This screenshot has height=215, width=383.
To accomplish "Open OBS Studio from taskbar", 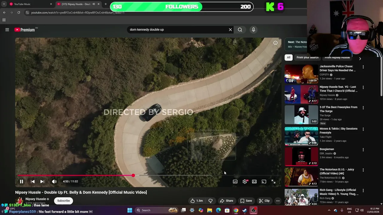I will pos(253,210).
